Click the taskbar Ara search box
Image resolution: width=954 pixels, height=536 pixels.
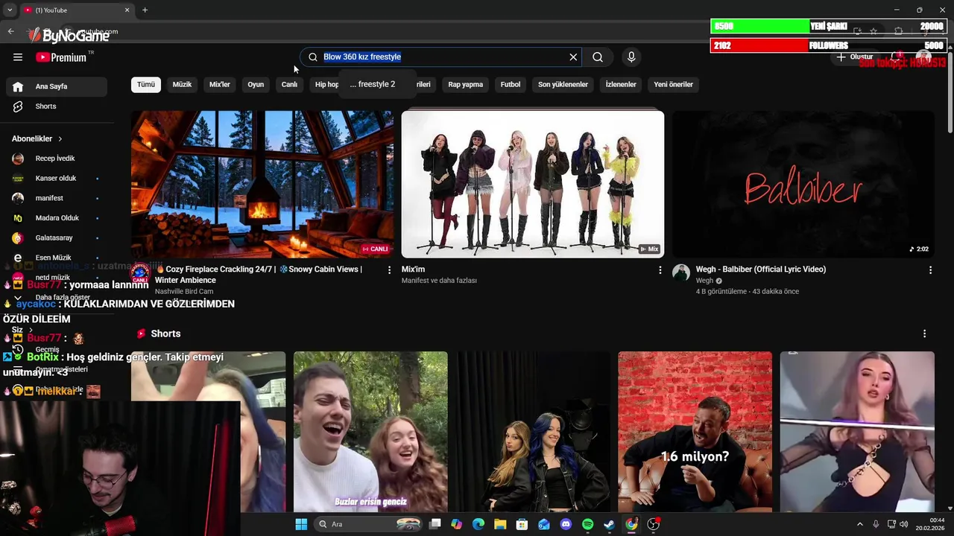[368, 524]
